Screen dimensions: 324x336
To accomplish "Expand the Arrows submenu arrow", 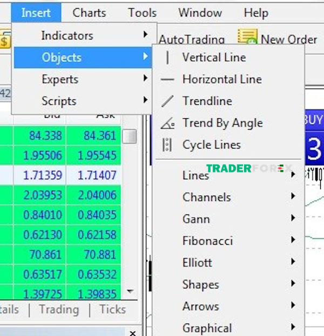I will [293, 305].
